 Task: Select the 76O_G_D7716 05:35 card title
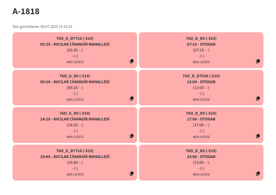[x=75, y=38]
